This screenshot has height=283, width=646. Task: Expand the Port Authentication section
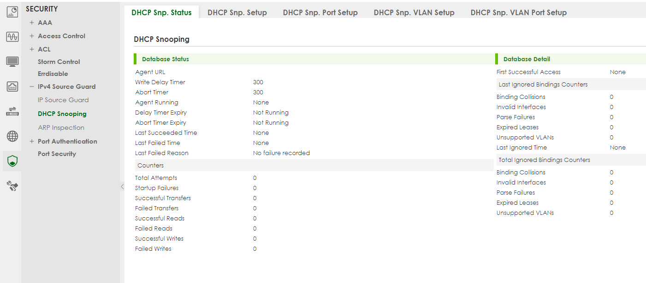[x=32, y=141]
